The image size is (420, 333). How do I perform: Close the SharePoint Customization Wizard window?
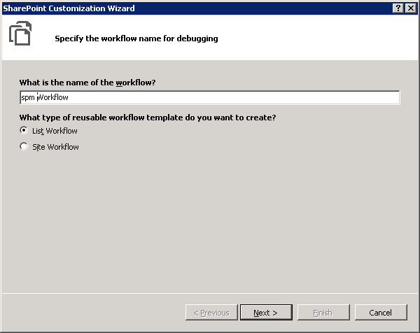coord(409,8)
